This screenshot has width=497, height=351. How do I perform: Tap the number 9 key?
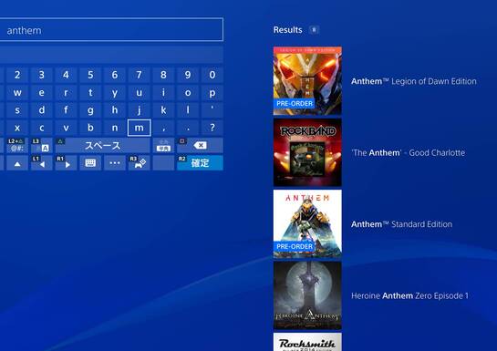pyautogui.click(x=188, y=75)
